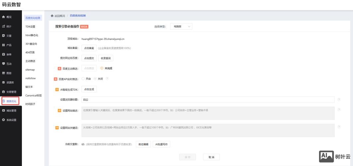
Task: Click the 未完成 status text
Action: point(108,68)
